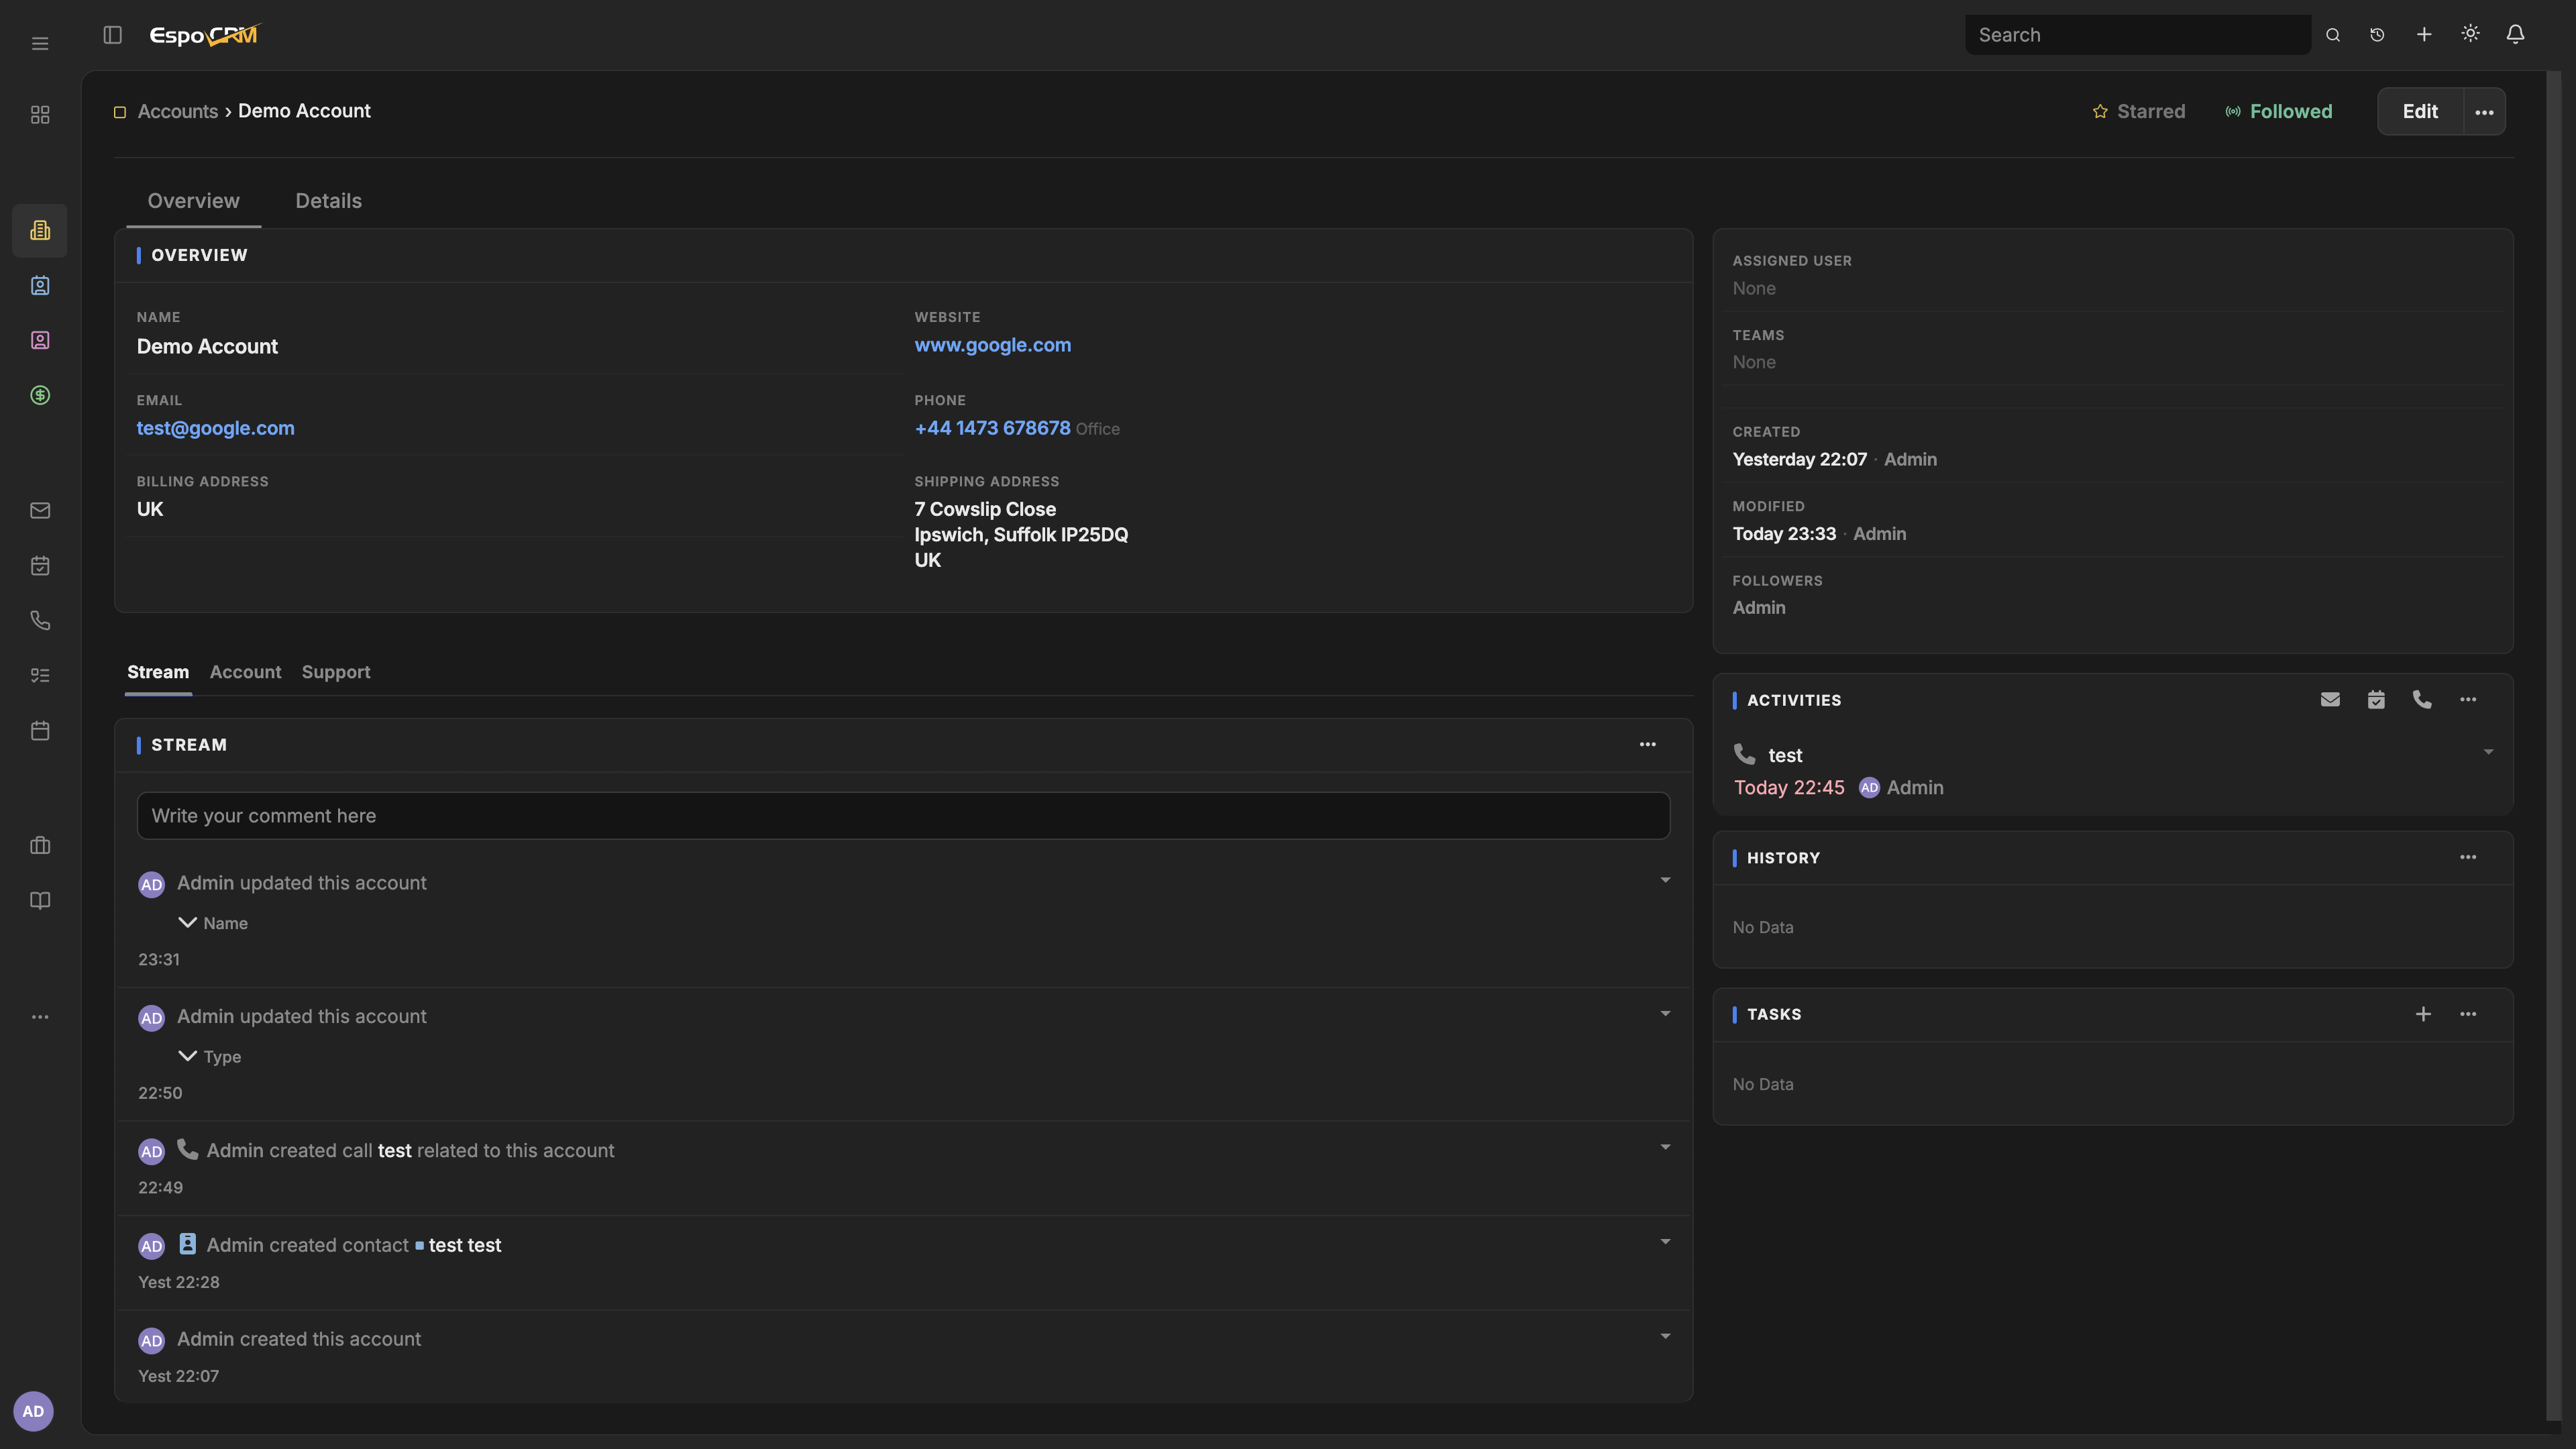Call the +44 1473 678678 number
The width and height of the screenshot is (2576, 1449).
(x=992, y=428)
